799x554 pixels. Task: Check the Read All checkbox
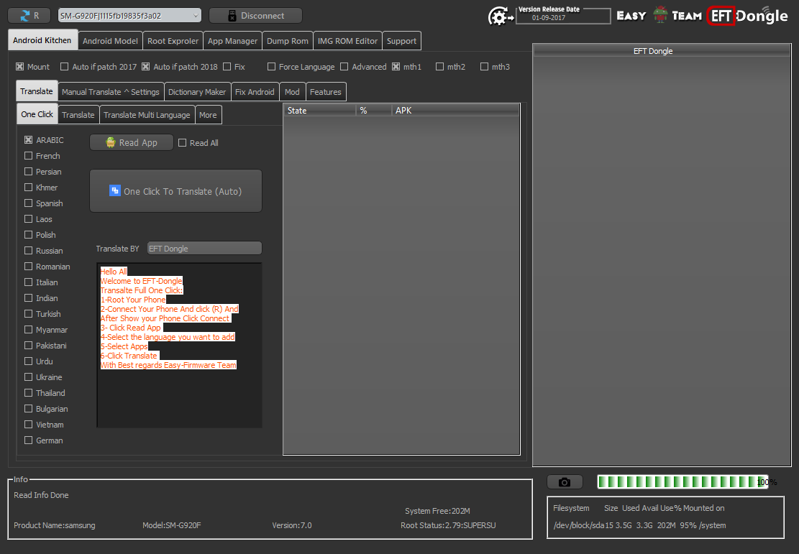click(183, 142)
